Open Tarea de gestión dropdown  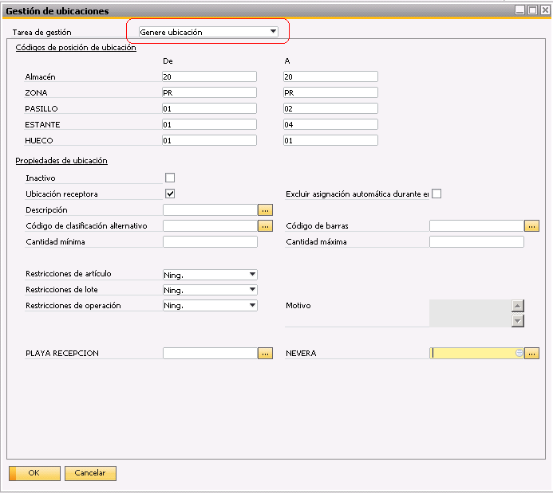(273, 32)
